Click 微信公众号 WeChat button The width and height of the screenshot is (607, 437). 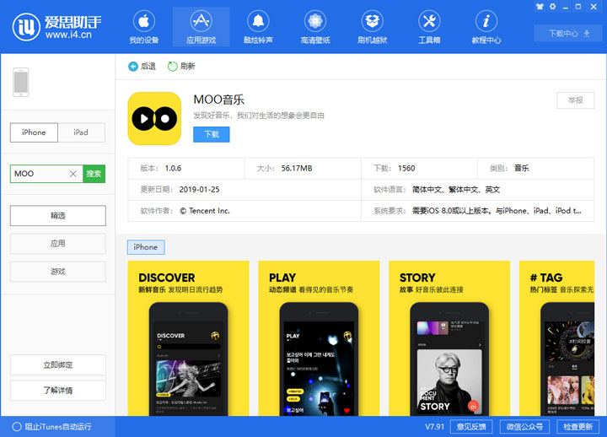pos(524,427)
